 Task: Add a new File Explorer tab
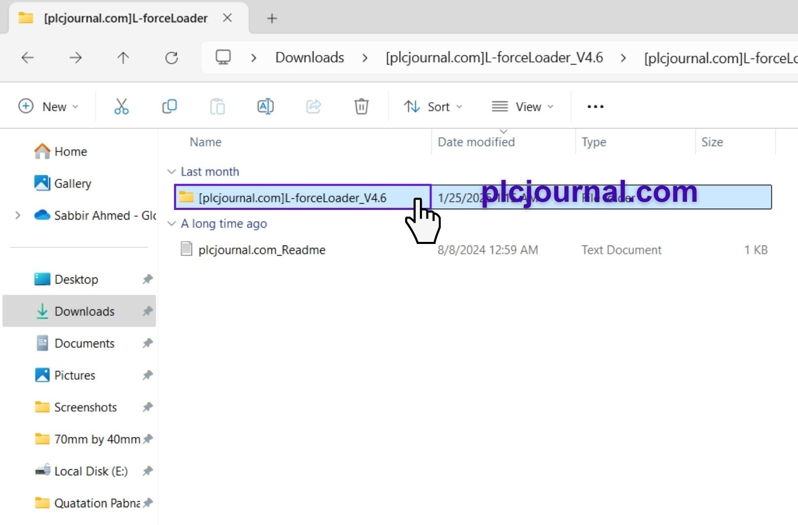272,19
